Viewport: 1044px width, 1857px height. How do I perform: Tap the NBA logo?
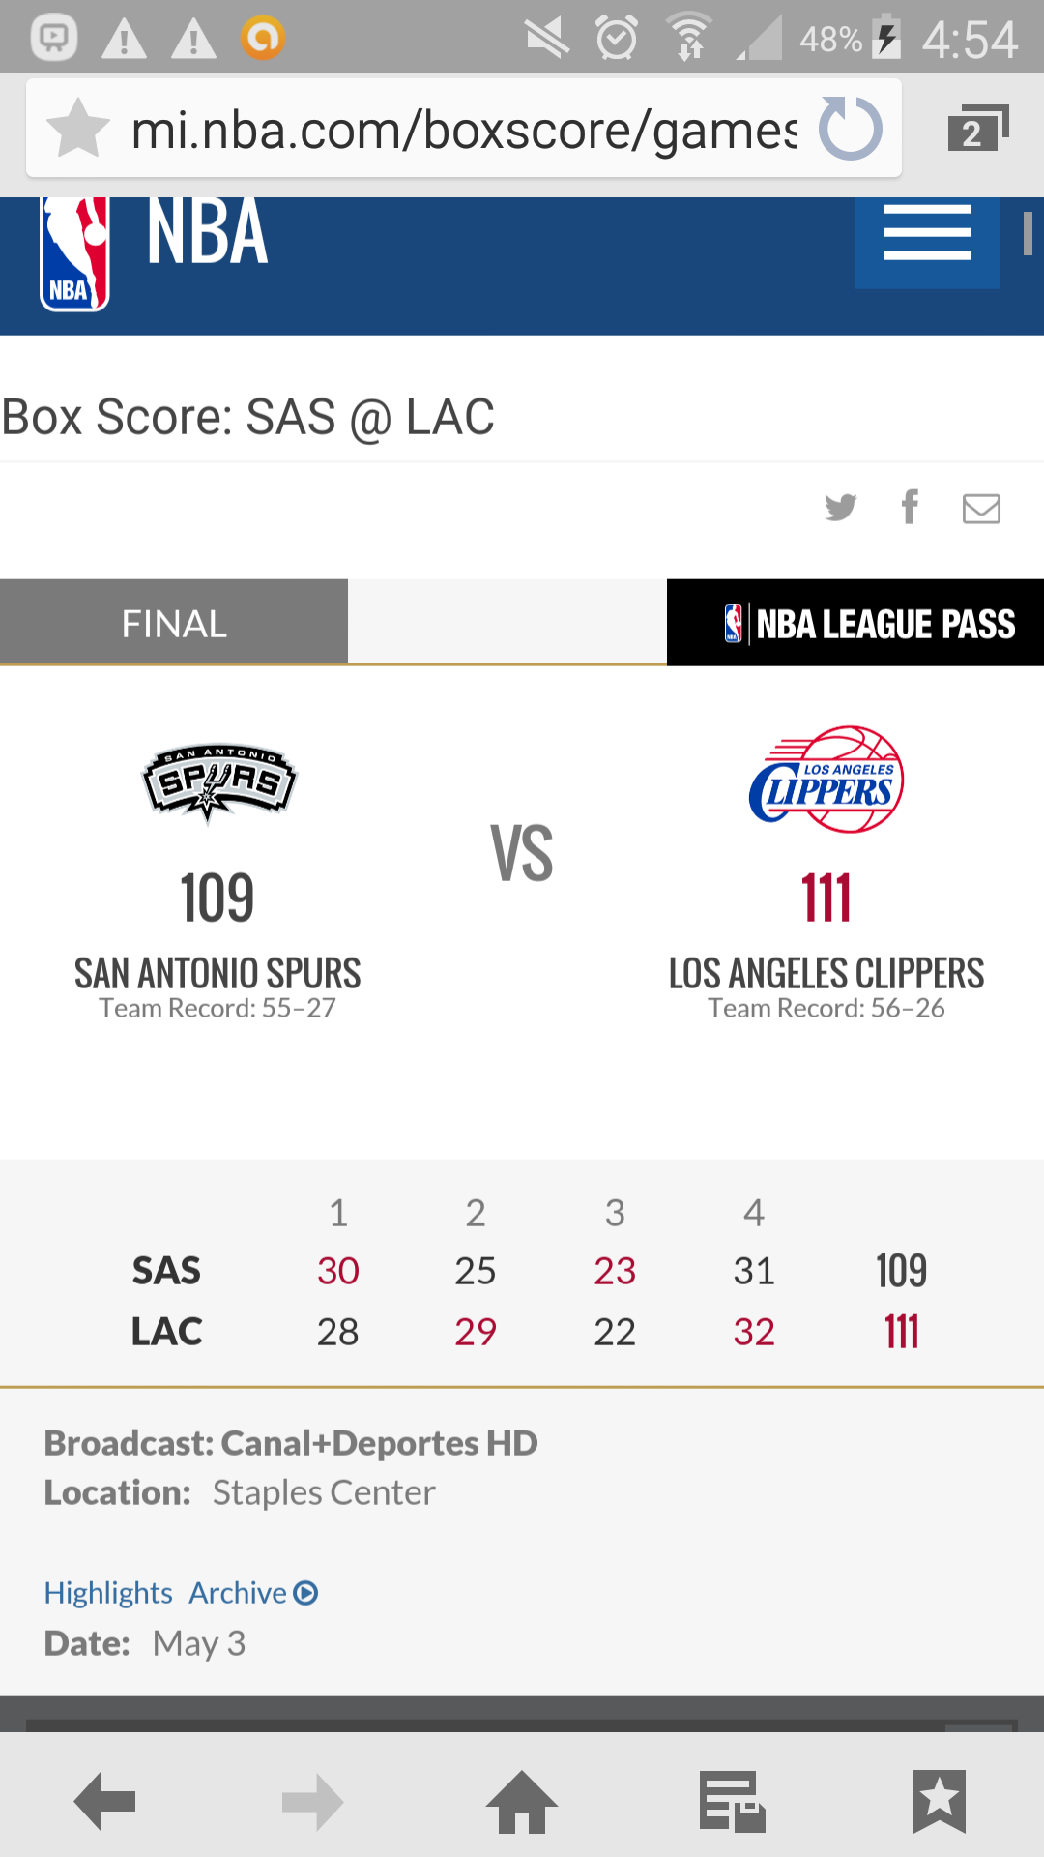pyautogui.click(x=74, y=253)
